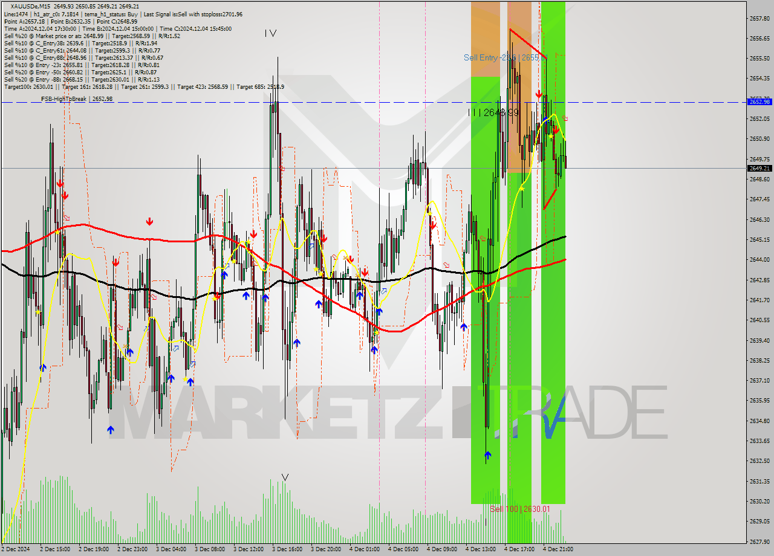Select the 2641.70 price axis label
Viewport: 774px width, 556px height.
pos(759,300)
